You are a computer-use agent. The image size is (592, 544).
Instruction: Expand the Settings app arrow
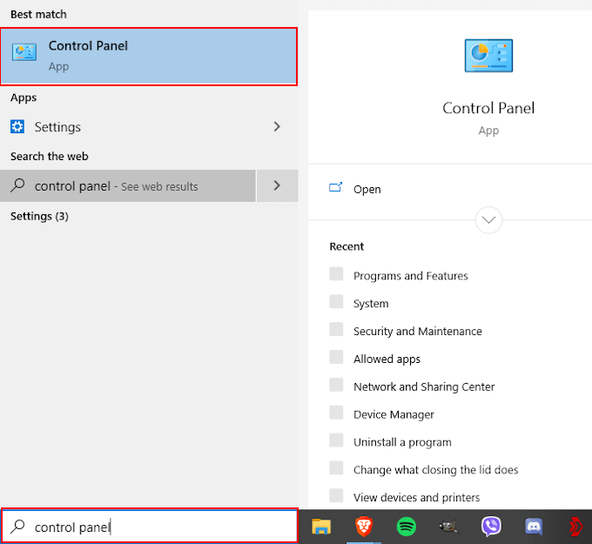tap(277, 127)
